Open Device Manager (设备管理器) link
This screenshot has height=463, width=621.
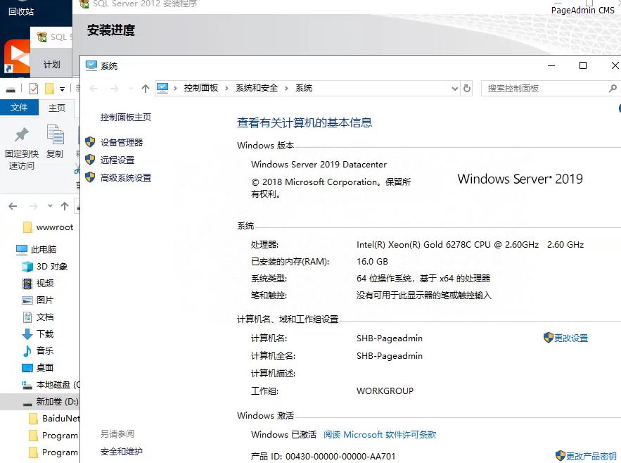(x=121, y=143)
